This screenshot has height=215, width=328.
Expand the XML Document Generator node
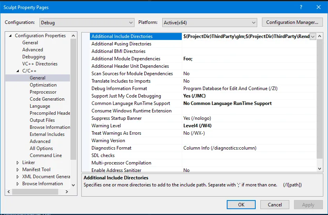click(18, 177)
